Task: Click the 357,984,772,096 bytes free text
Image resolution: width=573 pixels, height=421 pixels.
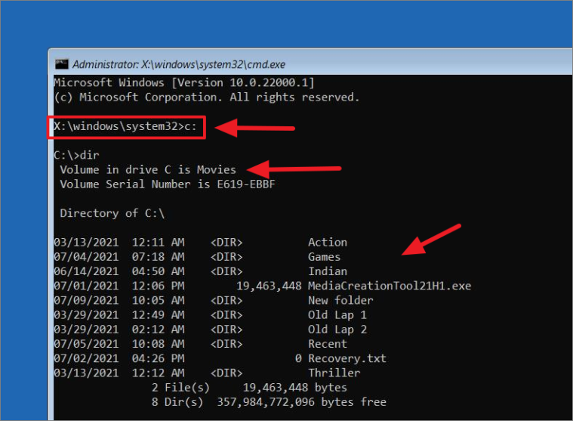Action: [301, 402]
